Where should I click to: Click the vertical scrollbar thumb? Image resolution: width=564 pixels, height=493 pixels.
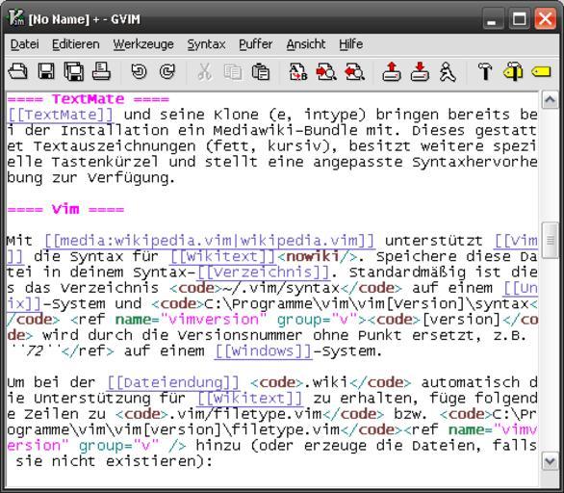tap(550, 241)
